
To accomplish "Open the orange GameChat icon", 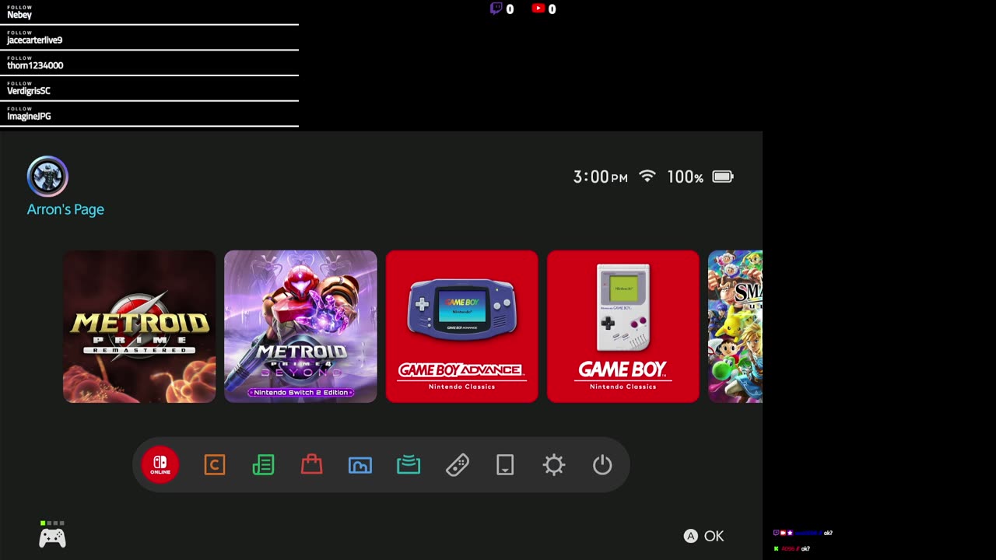I will [x=215, y=465].
